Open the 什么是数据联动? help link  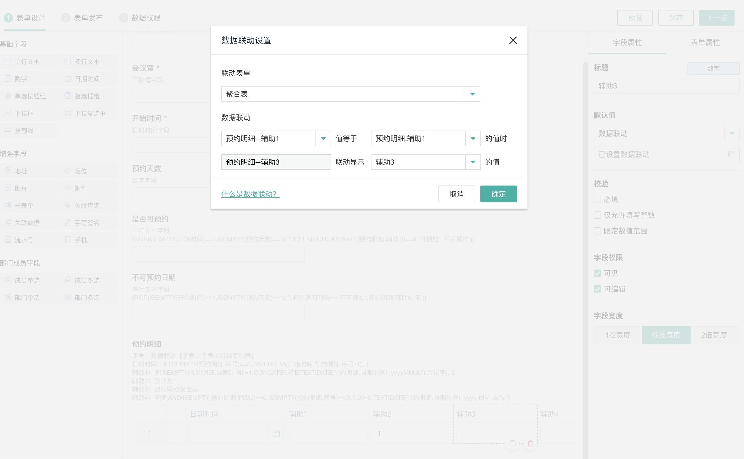click(250, 194)
